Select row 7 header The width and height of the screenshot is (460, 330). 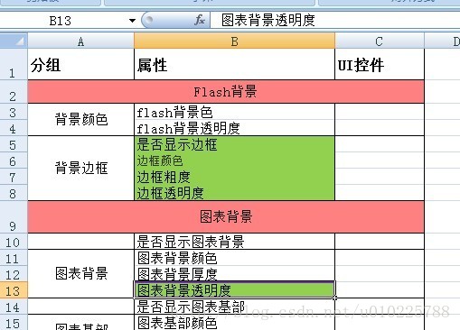pyautogui.click(x=14, y=177)
